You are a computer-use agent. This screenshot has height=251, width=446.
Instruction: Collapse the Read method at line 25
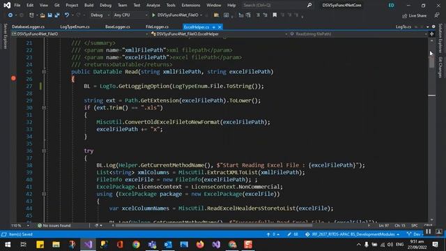pos(44,72)
